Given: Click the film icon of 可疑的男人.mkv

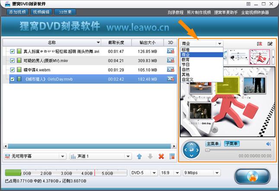Looking at the screenshot, I should [19, 60].
